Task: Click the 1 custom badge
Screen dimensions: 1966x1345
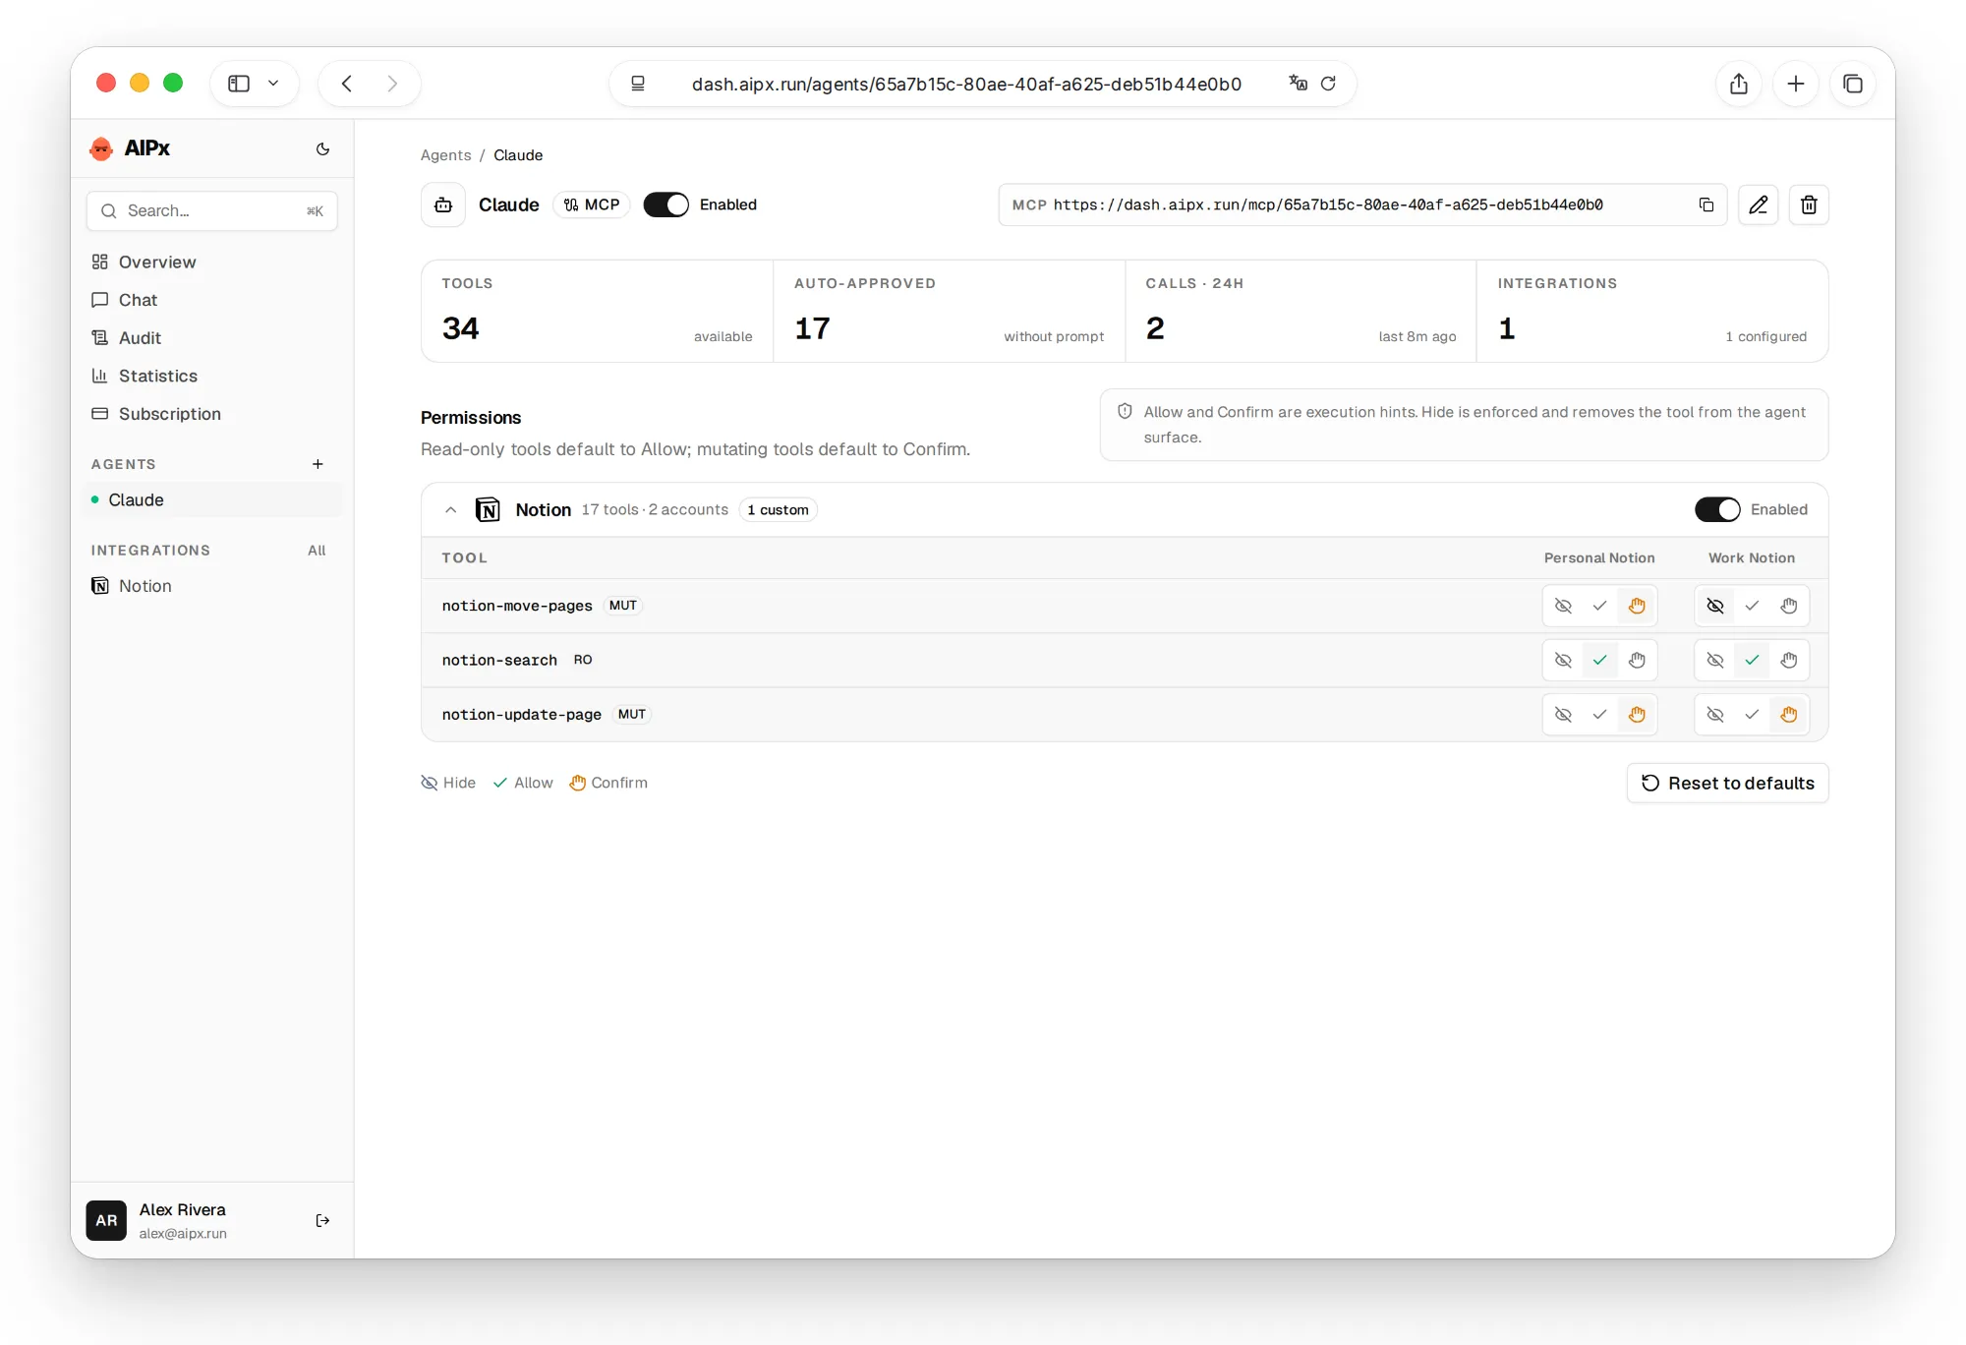Action: (778, 509)
